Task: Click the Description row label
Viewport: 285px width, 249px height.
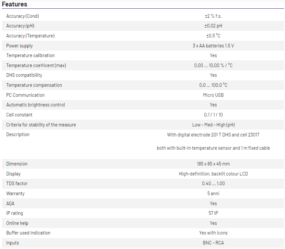Action: point(18,134)
